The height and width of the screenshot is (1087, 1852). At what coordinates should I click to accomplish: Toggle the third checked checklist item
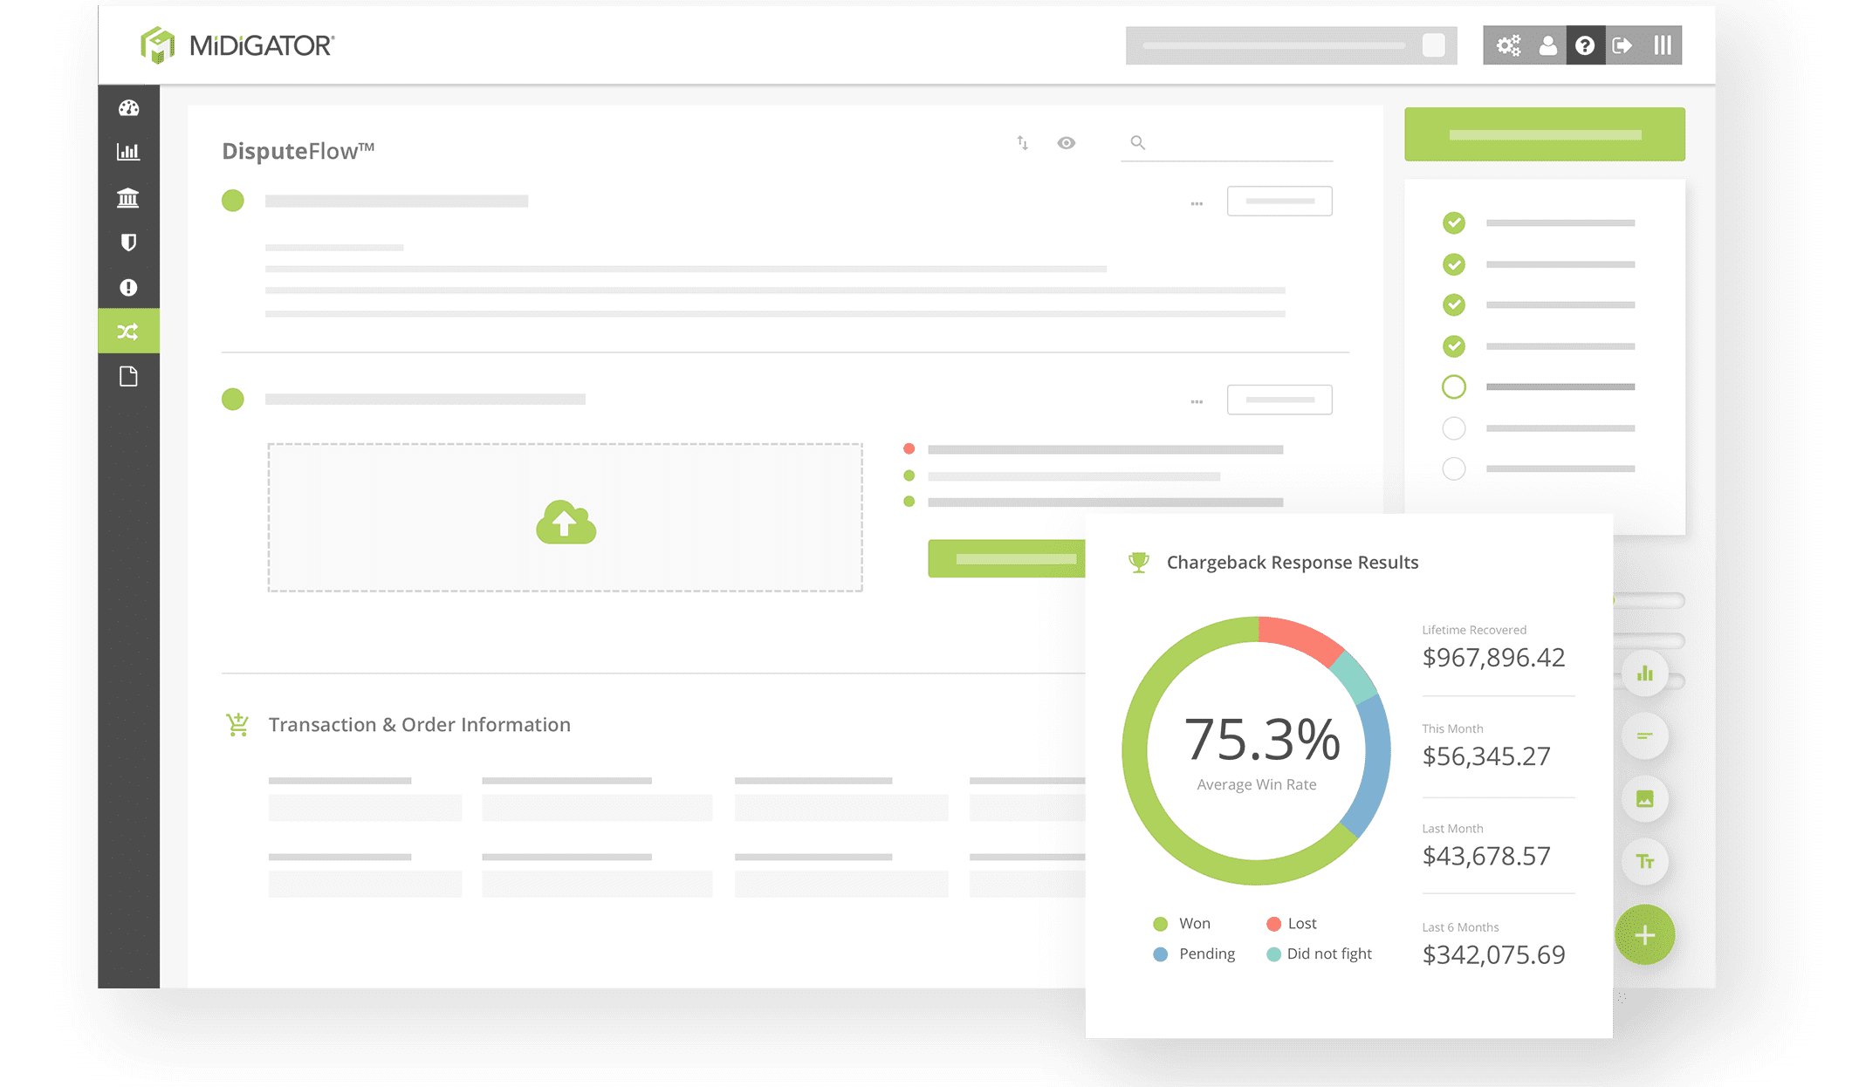(x=1454, y=304)
